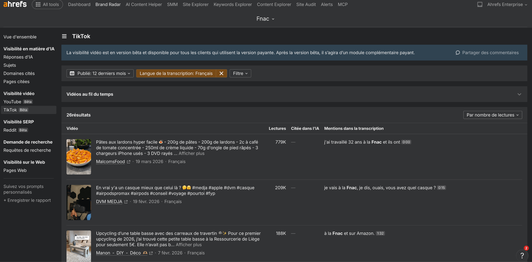
Task: Open the Publié 12 derniers mois dropdown
Action: pos(100,73)
